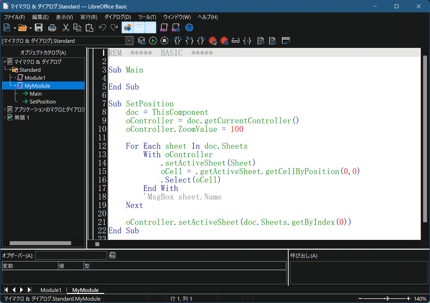Toggle a breakpoint with the red dot cursor icon
This screenshot has width=430, height=303.
(212, 41)
